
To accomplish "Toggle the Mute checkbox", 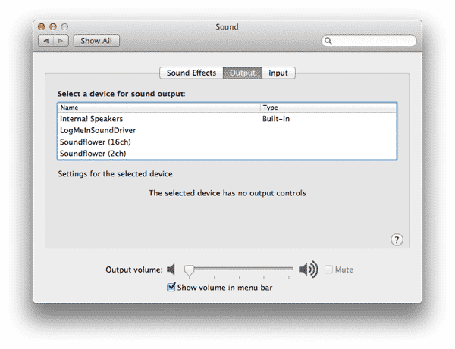I will 328,270.
